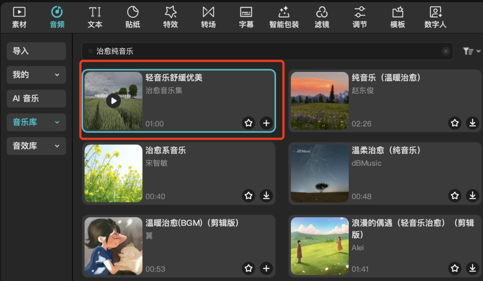Favorite 治愈系音乐 by 宋智敏

coord(249,196)
